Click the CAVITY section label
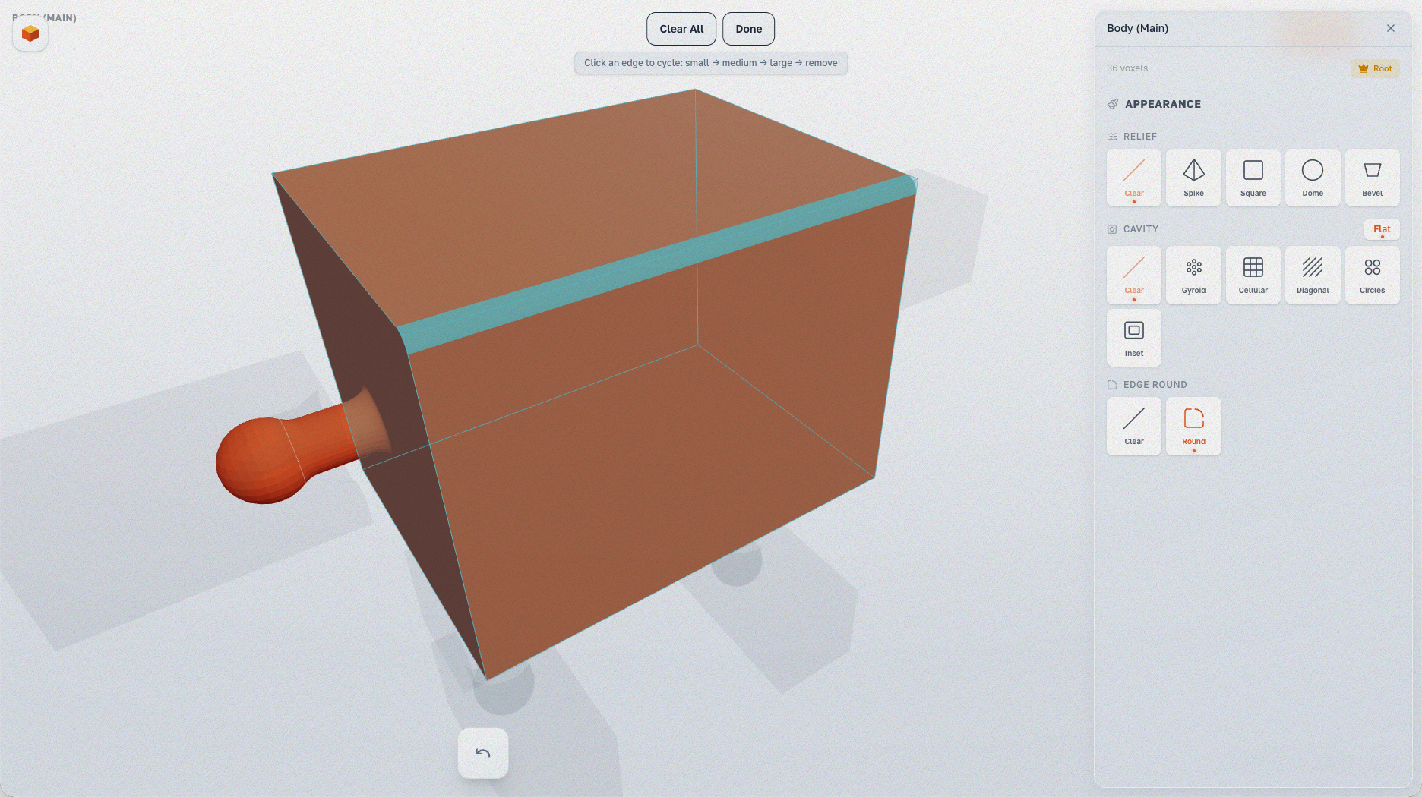 1140,229
